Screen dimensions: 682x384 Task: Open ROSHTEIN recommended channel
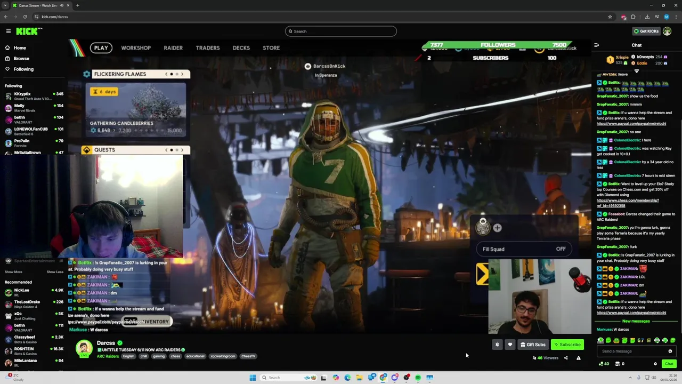coord(34,351)
